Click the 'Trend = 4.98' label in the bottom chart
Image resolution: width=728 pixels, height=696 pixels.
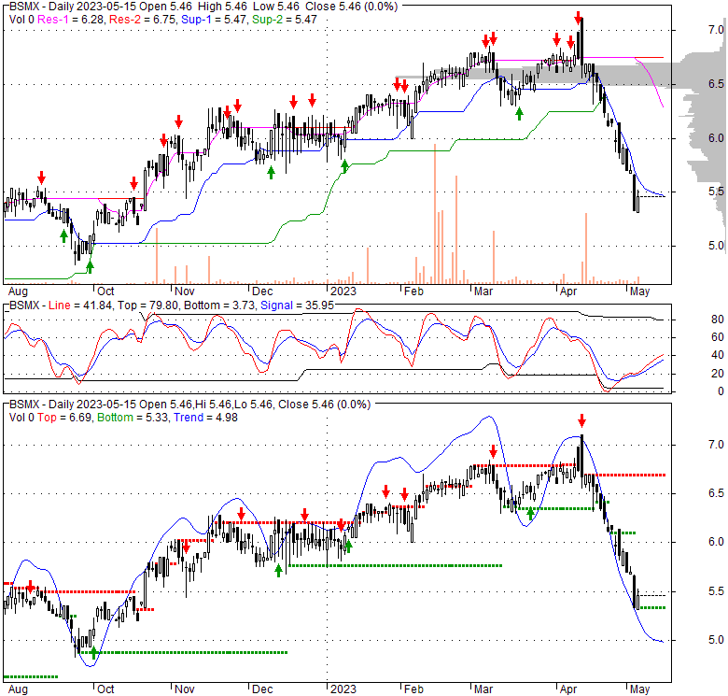tap(205, 418)
